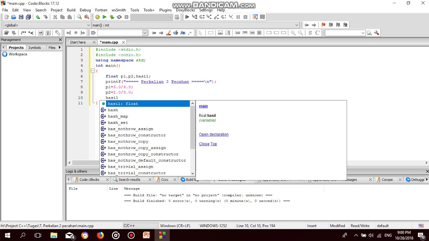Open the Cscope log tab

[x=387, y=179]
